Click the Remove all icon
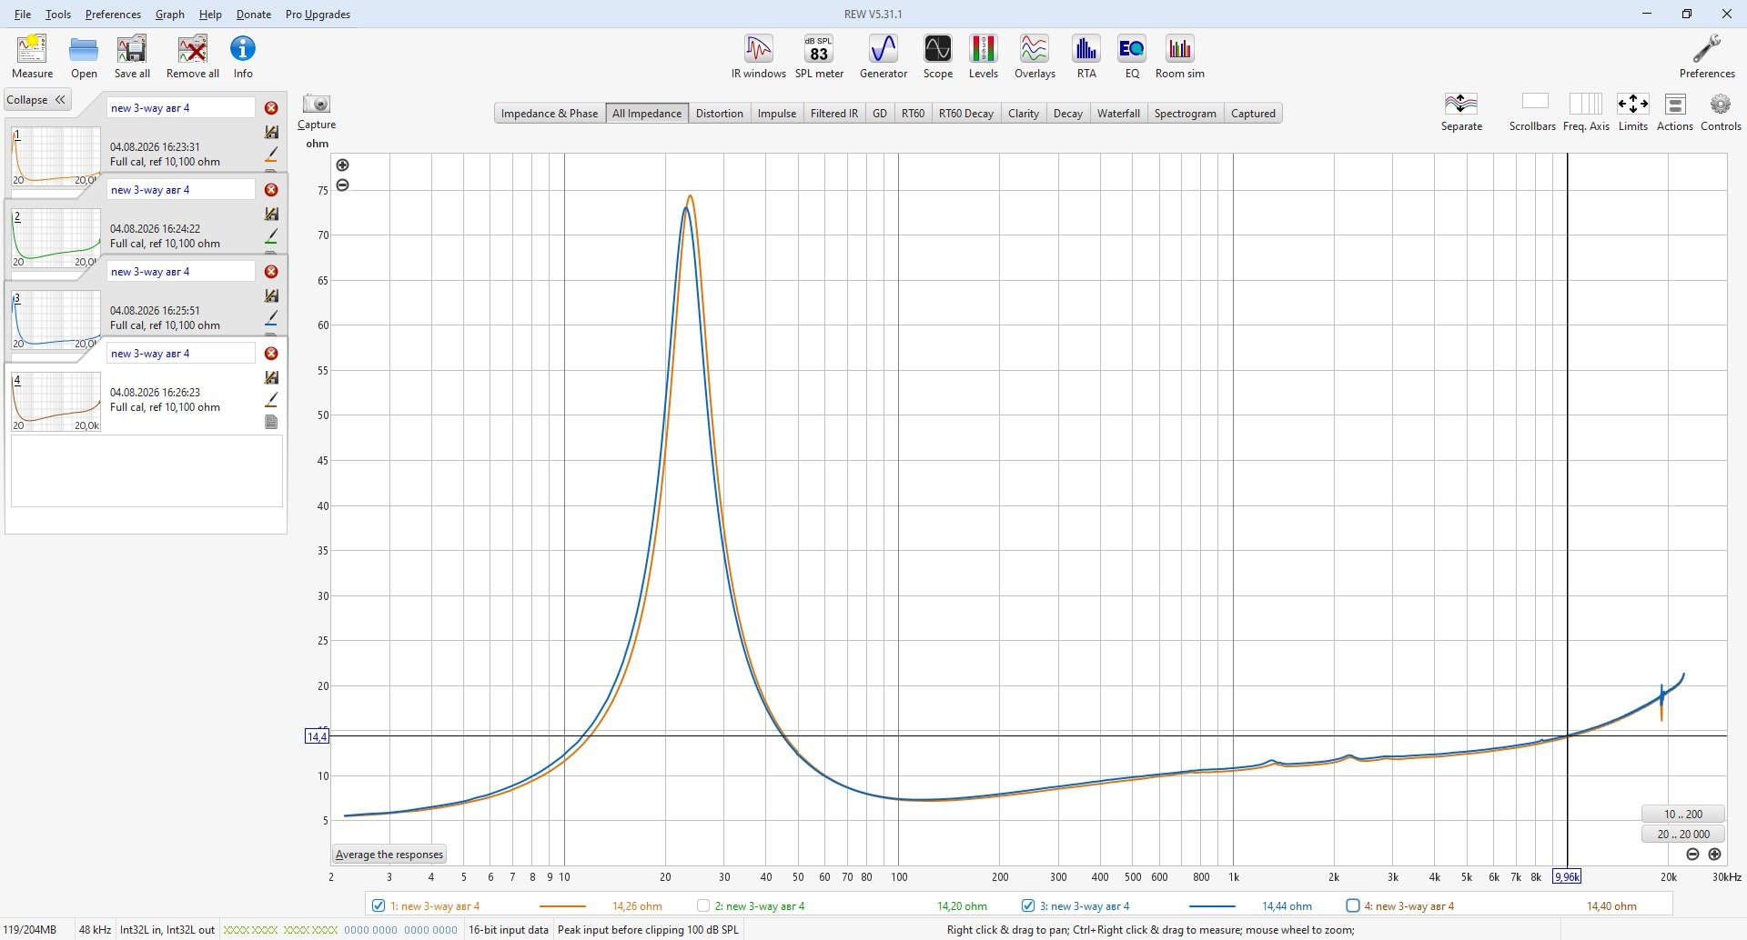Screen dimensions: 1747x940 coord(193,56)
